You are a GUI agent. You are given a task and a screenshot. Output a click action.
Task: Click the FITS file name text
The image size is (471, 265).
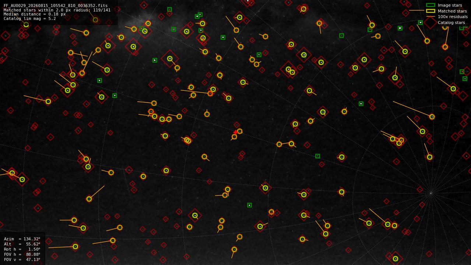tap(56, 6)
